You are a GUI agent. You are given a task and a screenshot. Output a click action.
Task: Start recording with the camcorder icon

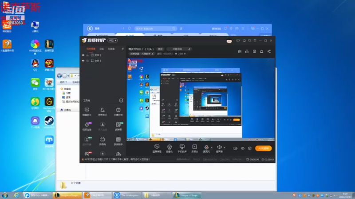pyautogui.click(x=236, y=148)
